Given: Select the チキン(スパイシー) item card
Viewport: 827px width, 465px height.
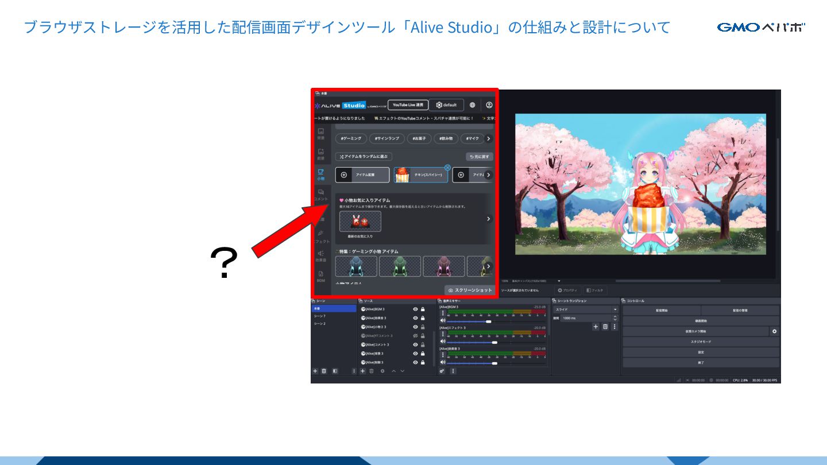Looking at the screenshot, I should 421,175.
